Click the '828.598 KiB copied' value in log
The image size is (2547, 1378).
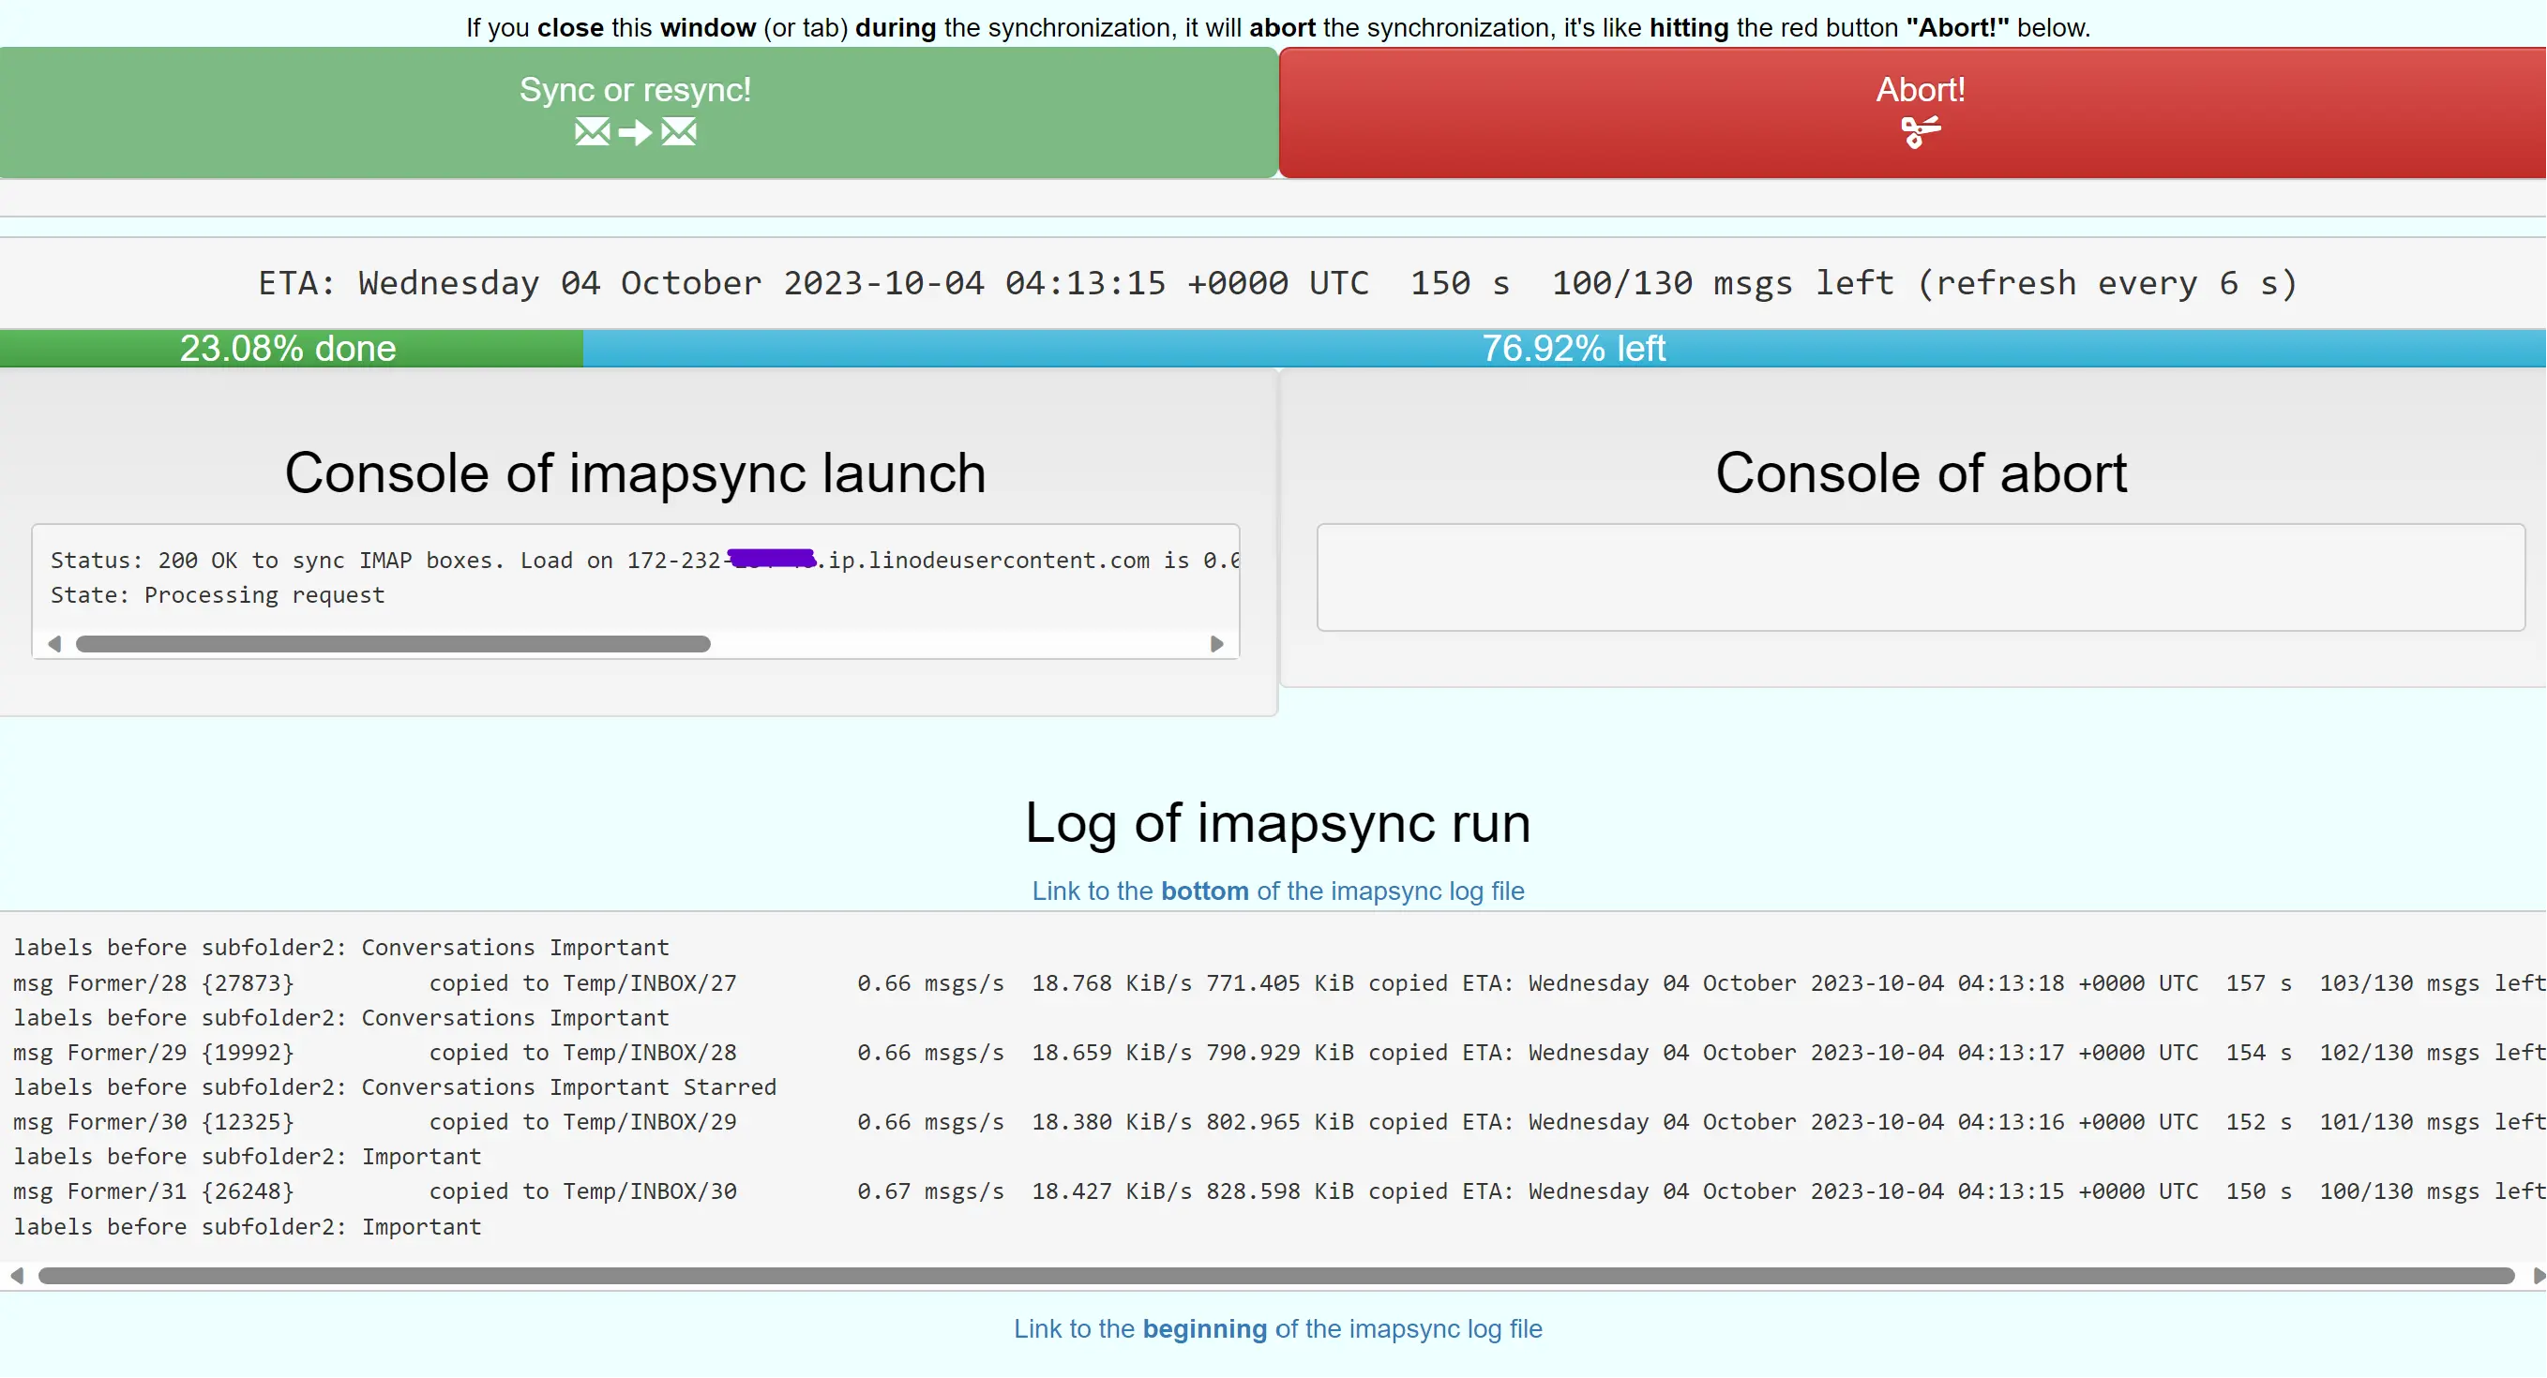(1329, 1191)
